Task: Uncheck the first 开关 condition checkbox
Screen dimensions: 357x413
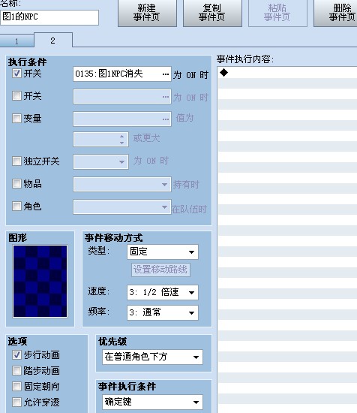Action: [16, 74]
